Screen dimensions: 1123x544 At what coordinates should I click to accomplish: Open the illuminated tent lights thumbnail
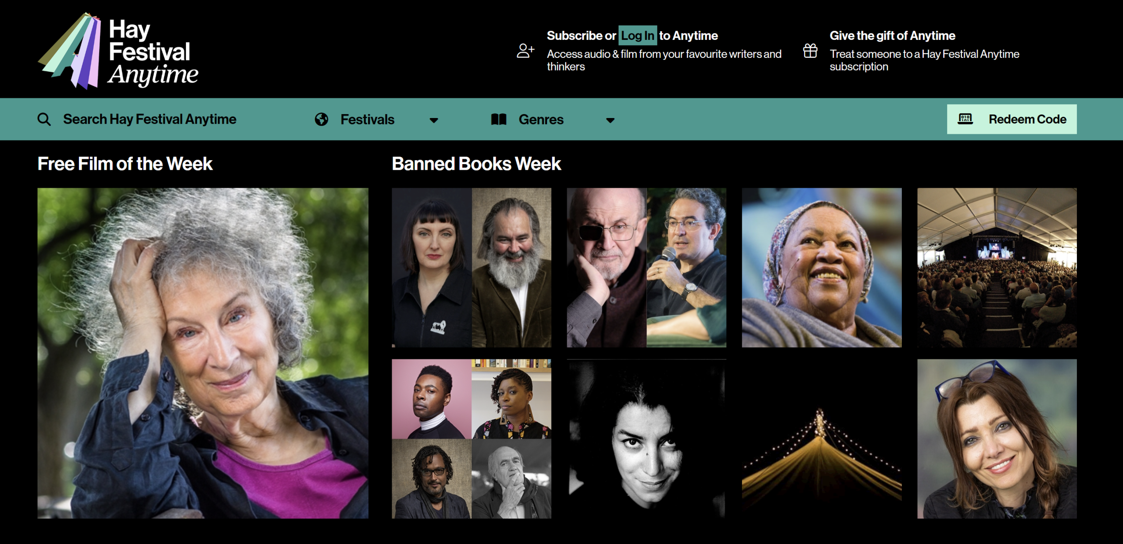[x=822, y=439]
